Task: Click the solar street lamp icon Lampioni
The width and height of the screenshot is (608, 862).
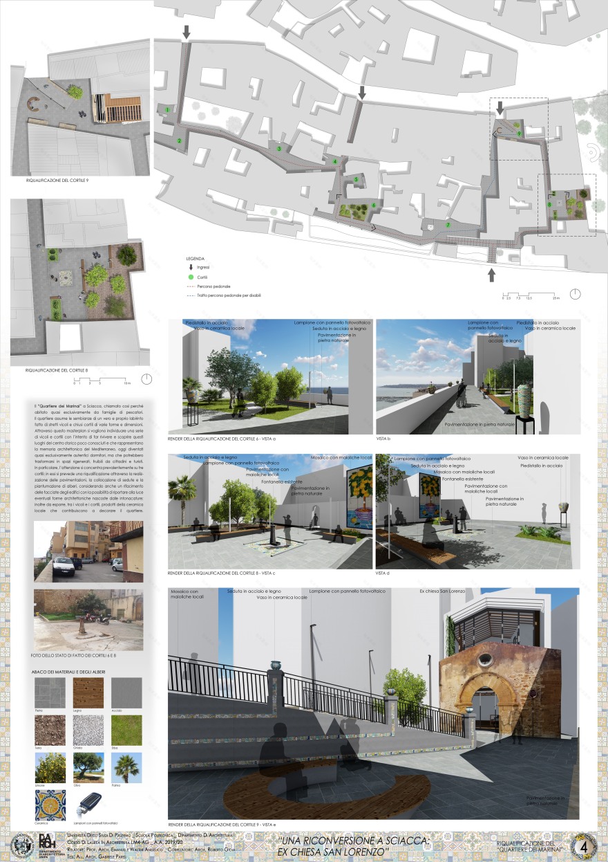Action: click(91, 802)
